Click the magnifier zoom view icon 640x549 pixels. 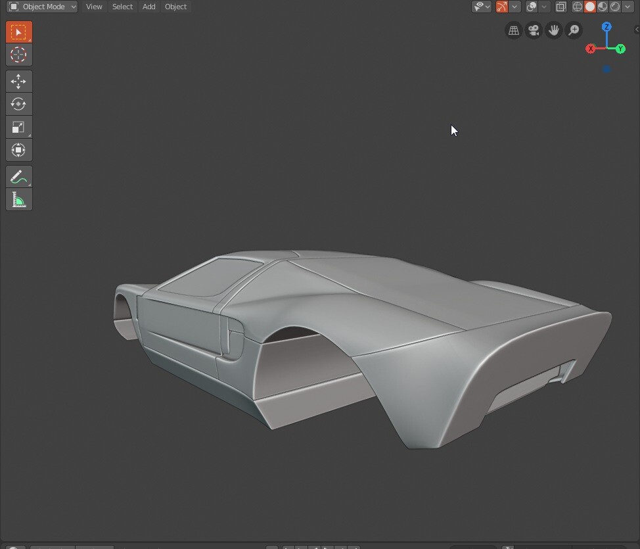pos(574,30)
